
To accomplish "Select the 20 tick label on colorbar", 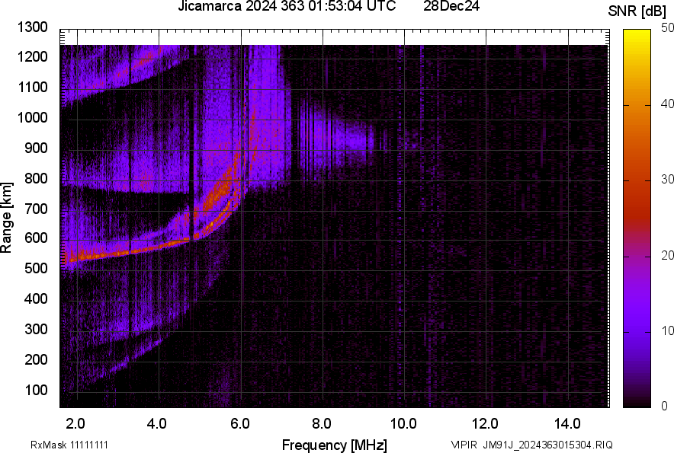I will point(667,255).
